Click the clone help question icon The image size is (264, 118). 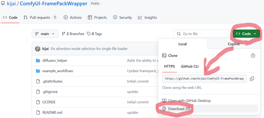click(x=253, y=56)
